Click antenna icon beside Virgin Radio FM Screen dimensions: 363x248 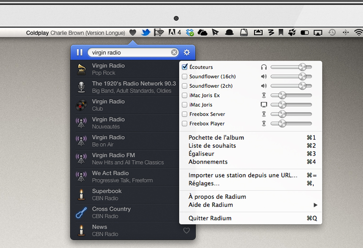point(81,159)
